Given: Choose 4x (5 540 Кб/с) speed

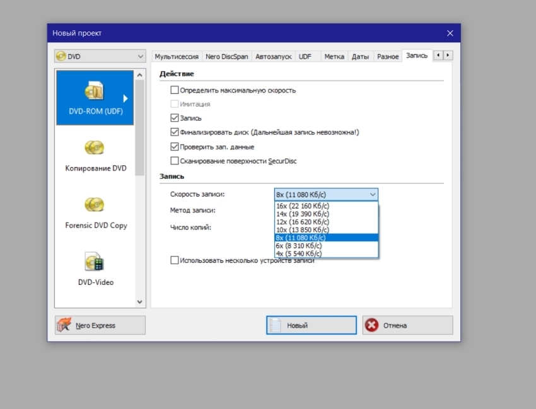Looking at the screenshot, I should click(x=327, y=253).
